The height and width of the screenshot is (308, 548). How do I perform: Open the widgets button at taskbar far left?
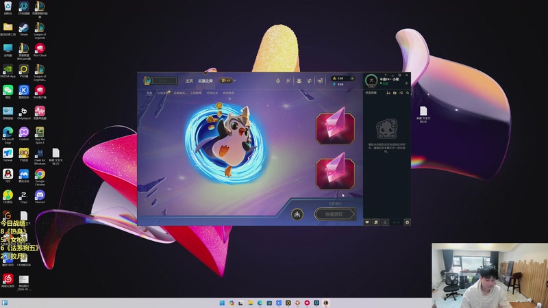[x=5, y=303]
